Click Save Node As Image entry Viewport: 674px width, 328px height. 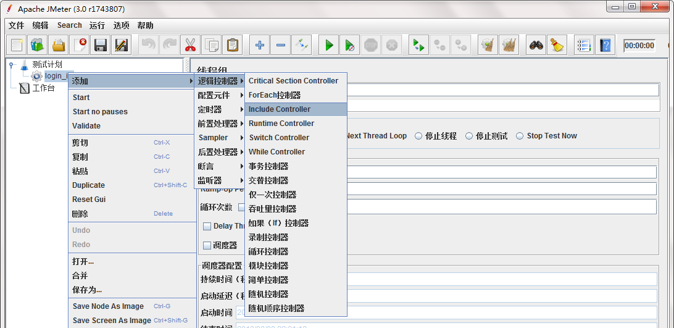132,306
